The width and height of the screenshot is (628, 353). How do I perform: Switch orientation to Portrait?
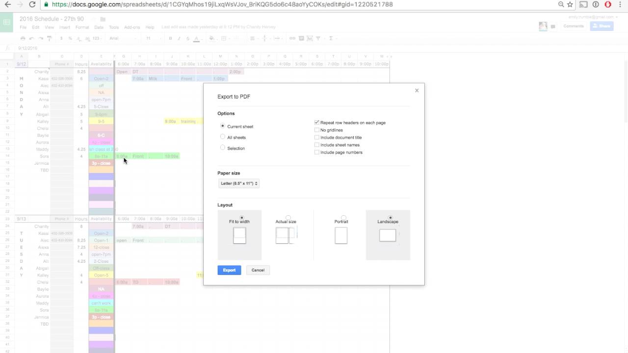(x=343, y=217)
